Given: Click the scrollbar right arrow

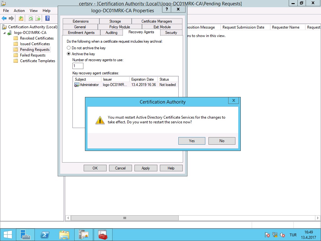Looking at the screenshot, I should point(318,218).
